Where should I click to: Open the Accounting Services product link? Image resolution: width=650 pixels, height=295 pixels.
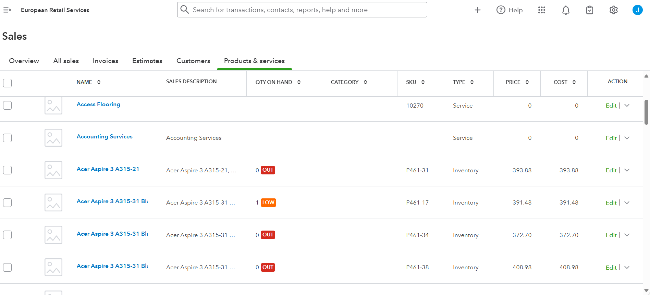point(105,136)
